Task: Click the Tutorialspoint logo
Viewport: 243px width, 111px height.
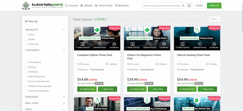Action: [43, 5]
